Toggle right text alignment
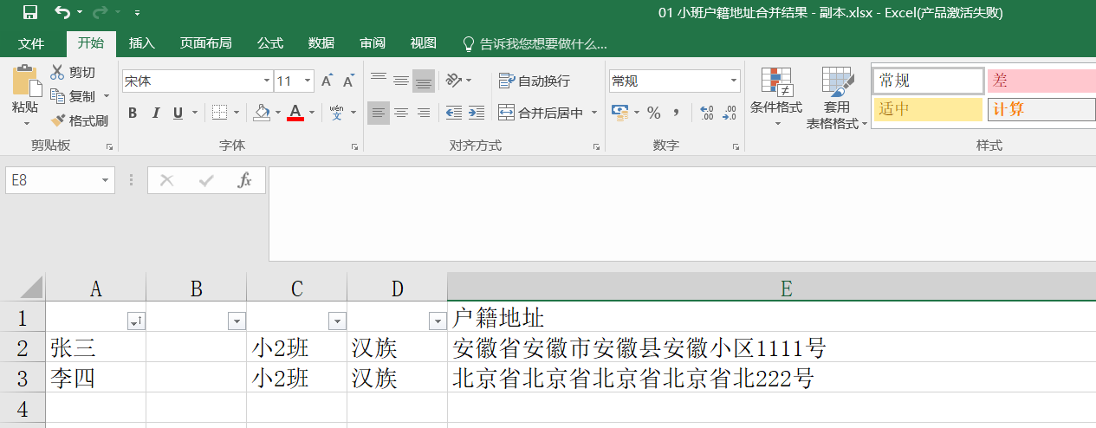This screenshot has width=1096, height=428. point(424,113)
